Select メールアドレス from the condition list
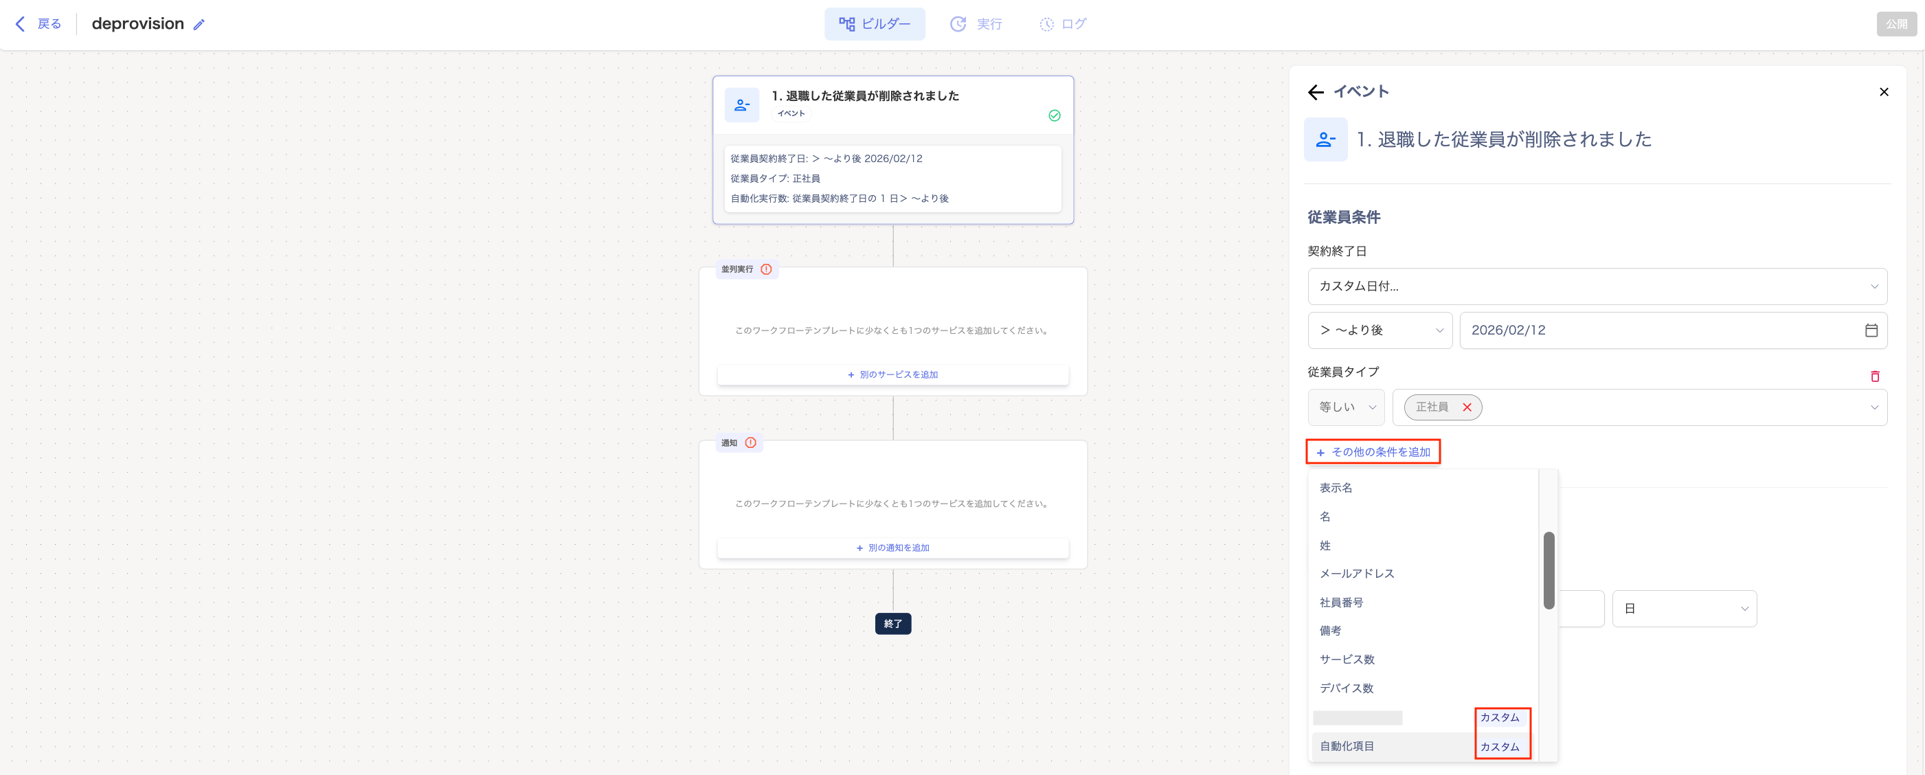 (1423, 574)
